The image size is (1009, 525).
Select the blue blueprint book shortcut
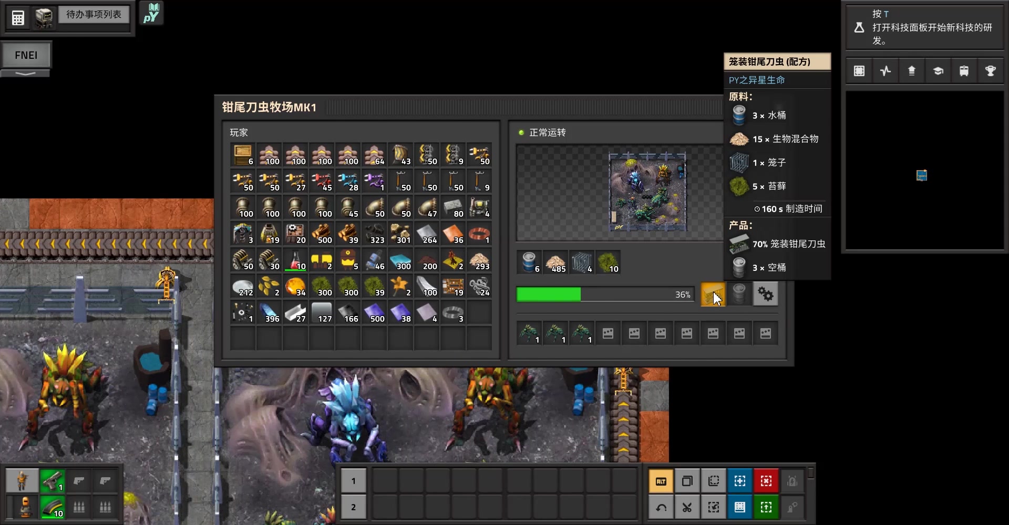tap(740, 507)
